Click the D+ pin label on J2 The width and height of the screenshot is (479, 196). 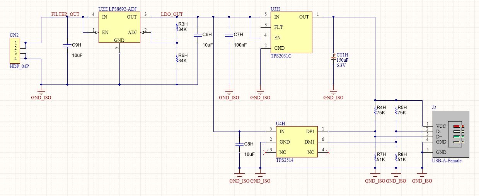[439, 137]
